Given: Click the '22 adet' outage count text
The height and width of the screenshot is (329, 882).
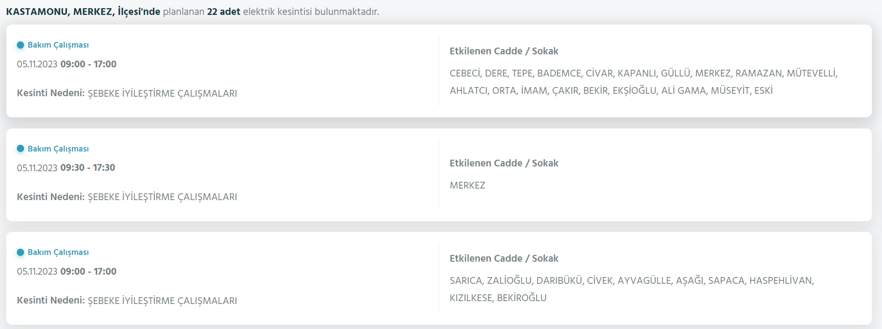Looking at the screenshot, I should [224, 12].
